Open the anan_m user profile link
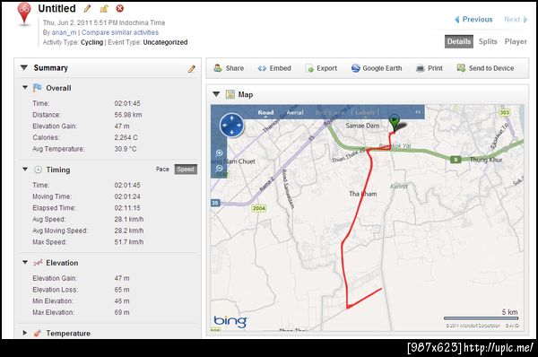This screenshot has height=357, width=538. pyautogui.click(x=65, y=32)
